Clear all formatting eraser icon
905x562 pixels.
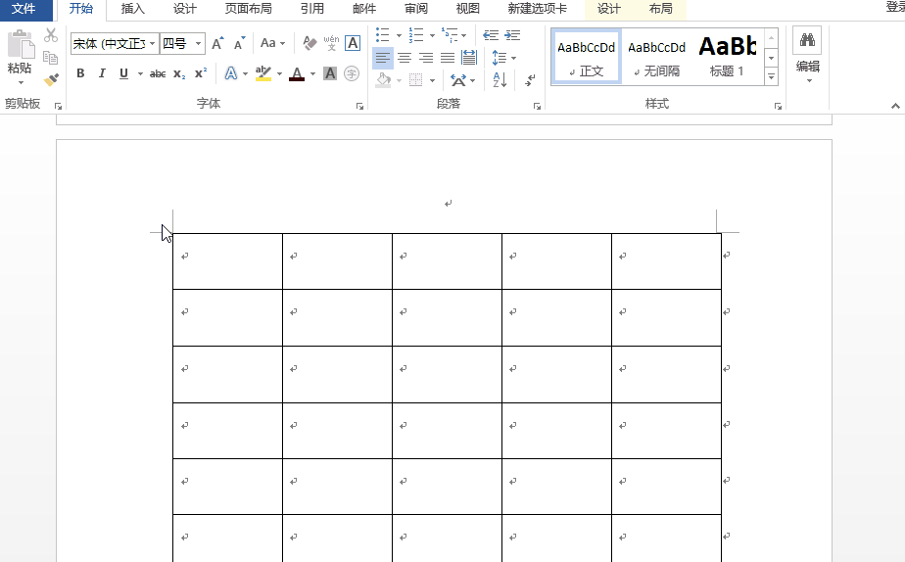(310, 43)
